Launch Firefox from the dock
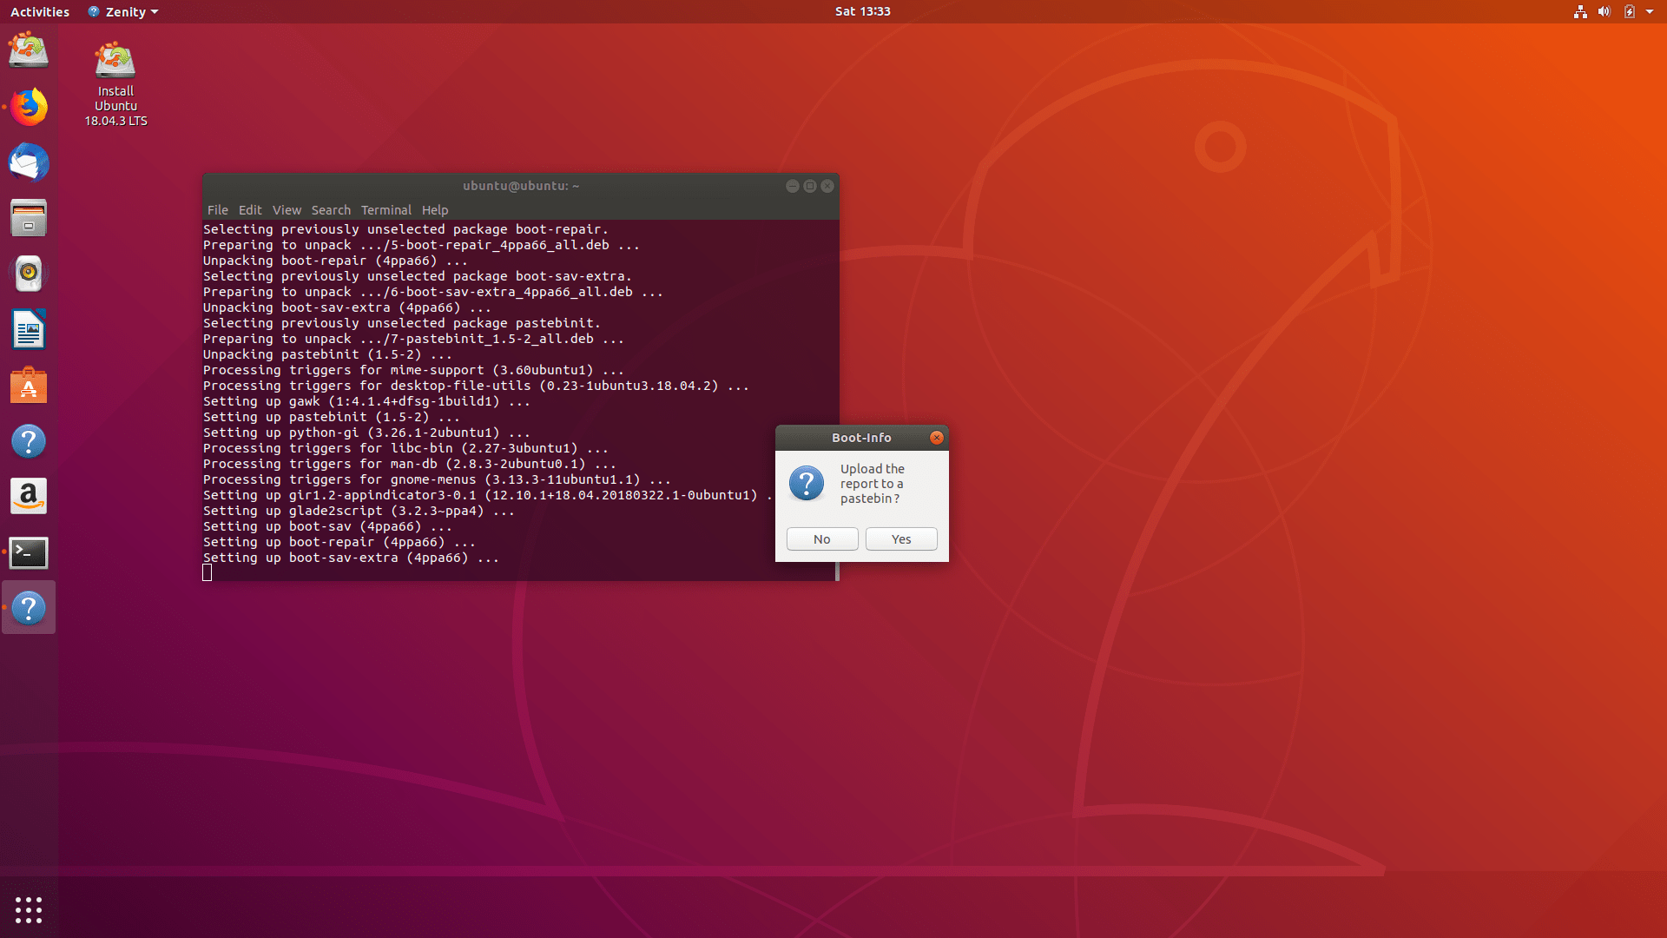This screenshot has width=1667, height=938. click(x=29, y=107)
